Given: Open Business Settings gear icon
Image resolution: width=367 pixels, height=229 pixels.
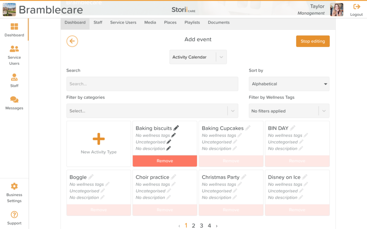Looking at the screenshot, I should (x=14, y=186).
